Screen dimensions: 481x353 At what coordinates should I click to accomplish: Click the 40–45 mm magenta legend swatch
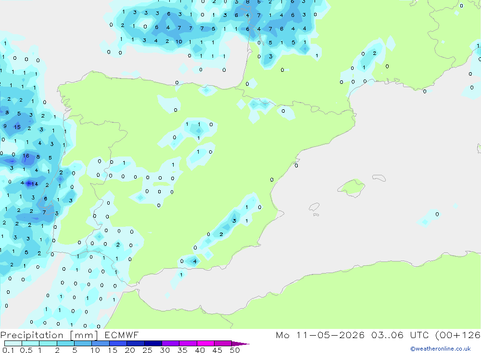coord(205,343)
